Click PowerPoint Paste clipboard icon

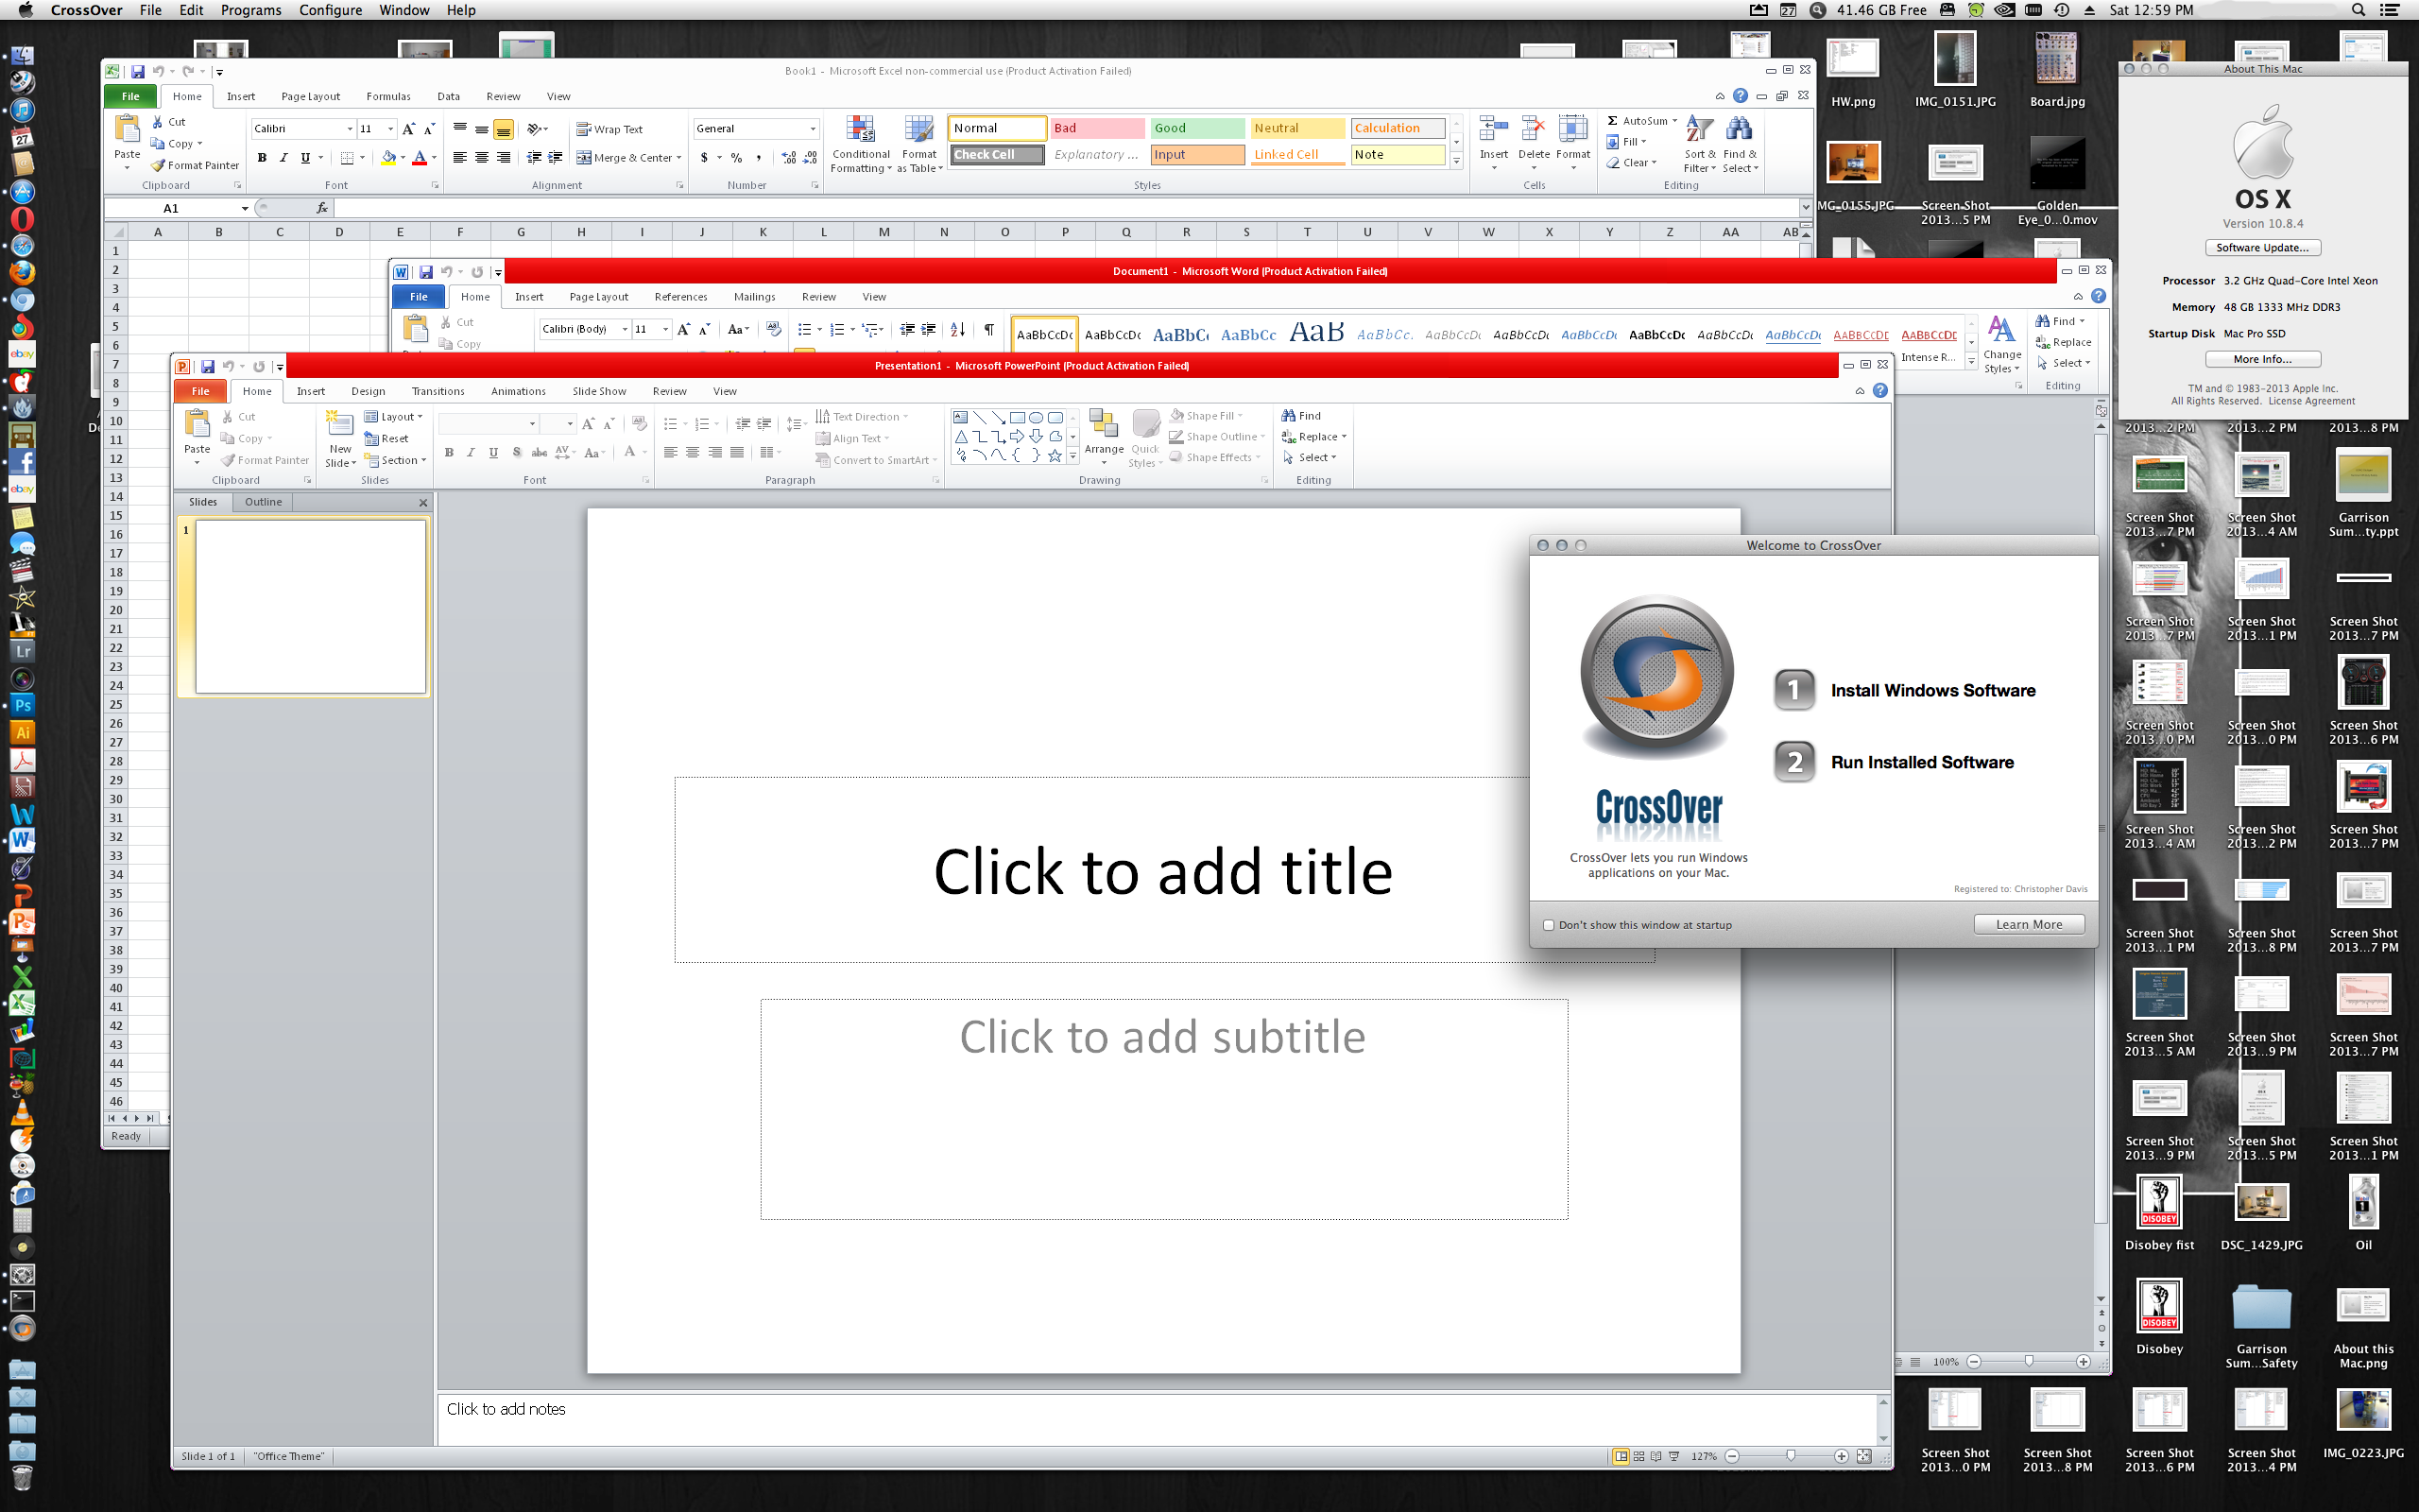(x=197, y=424)
